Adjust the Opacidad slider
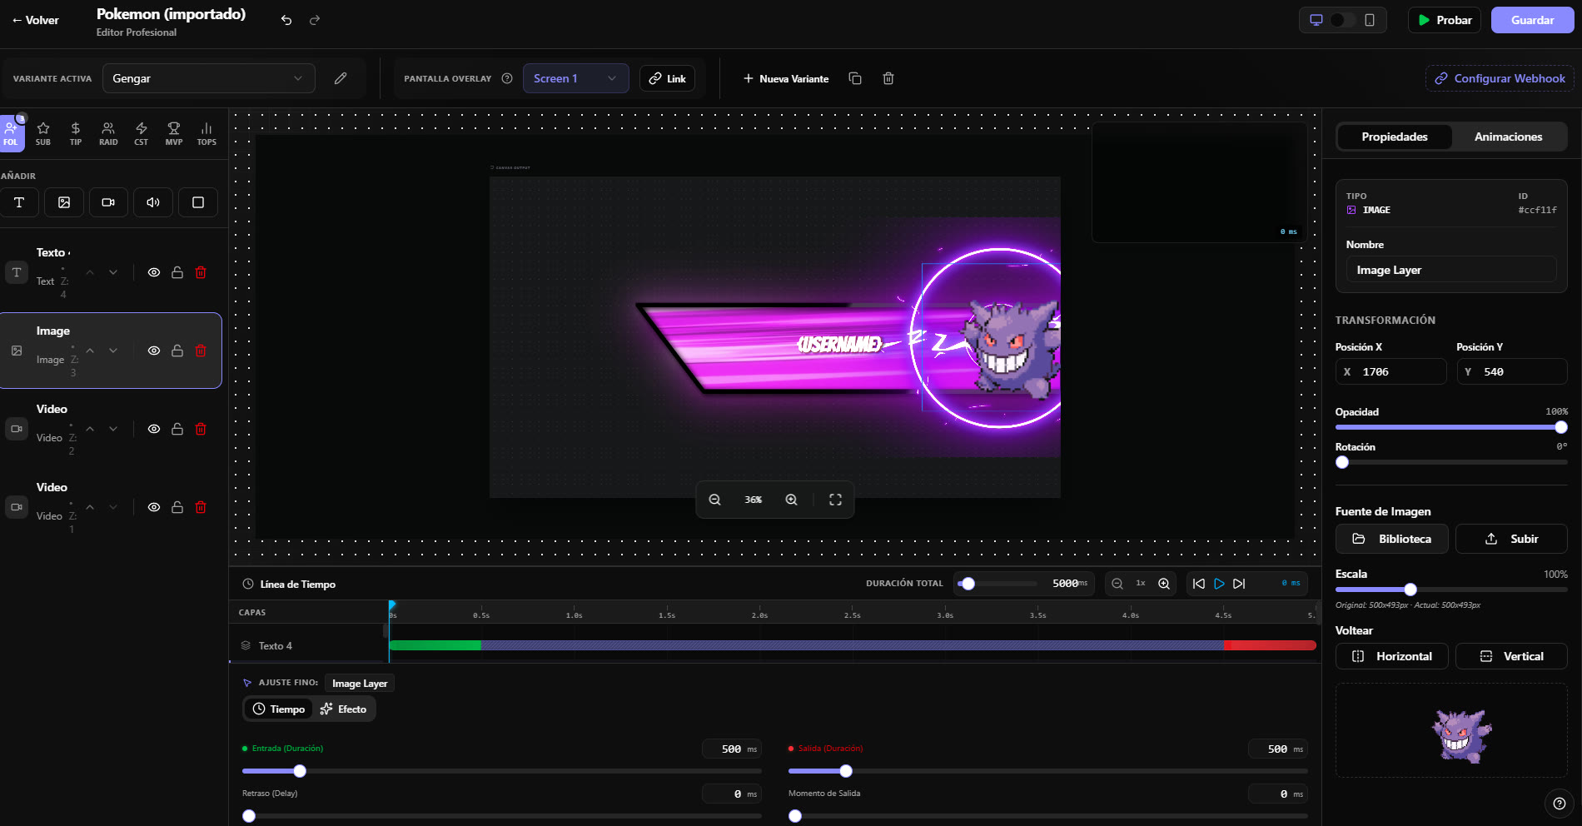This screenshot has height=826, width=1582. click(x=1451, y=427)
